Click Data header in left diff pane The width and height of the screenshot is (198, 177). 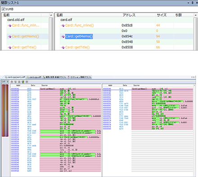[33, 86]
